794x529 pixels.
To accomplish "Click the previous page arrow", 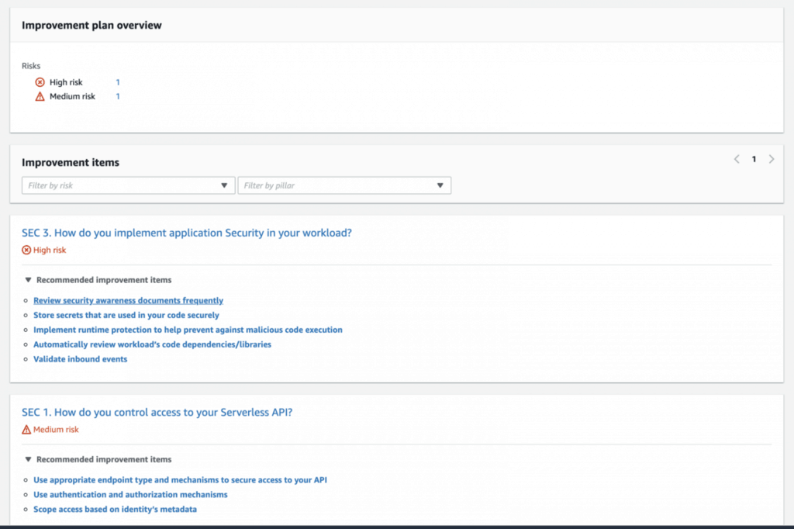I will tap(736, 159).
